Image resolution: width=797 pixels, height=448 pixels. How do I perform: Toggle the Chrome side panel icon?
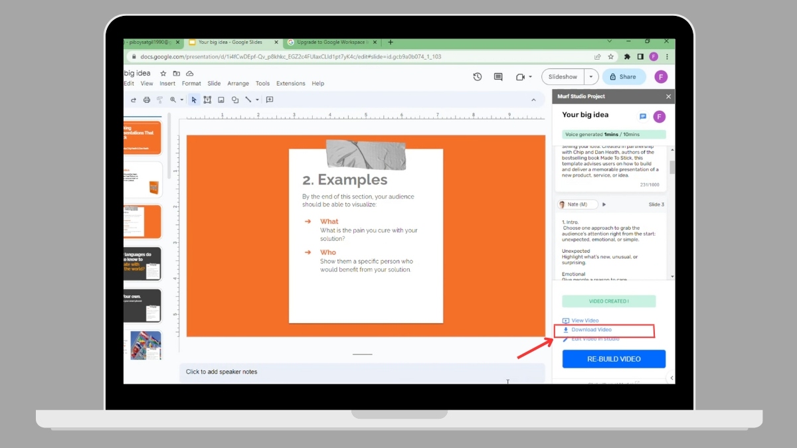point(640,57)
